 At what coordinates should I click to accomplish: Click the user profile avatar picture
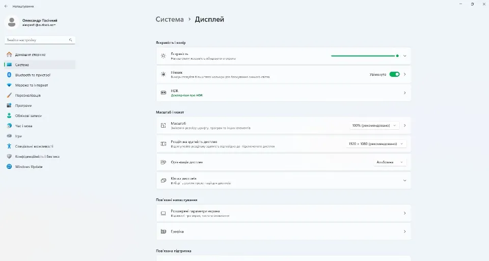point(12,22)
